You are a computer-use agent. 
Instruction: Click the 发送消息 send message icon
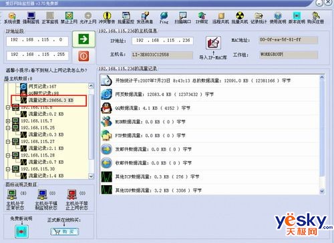(145, 18)
